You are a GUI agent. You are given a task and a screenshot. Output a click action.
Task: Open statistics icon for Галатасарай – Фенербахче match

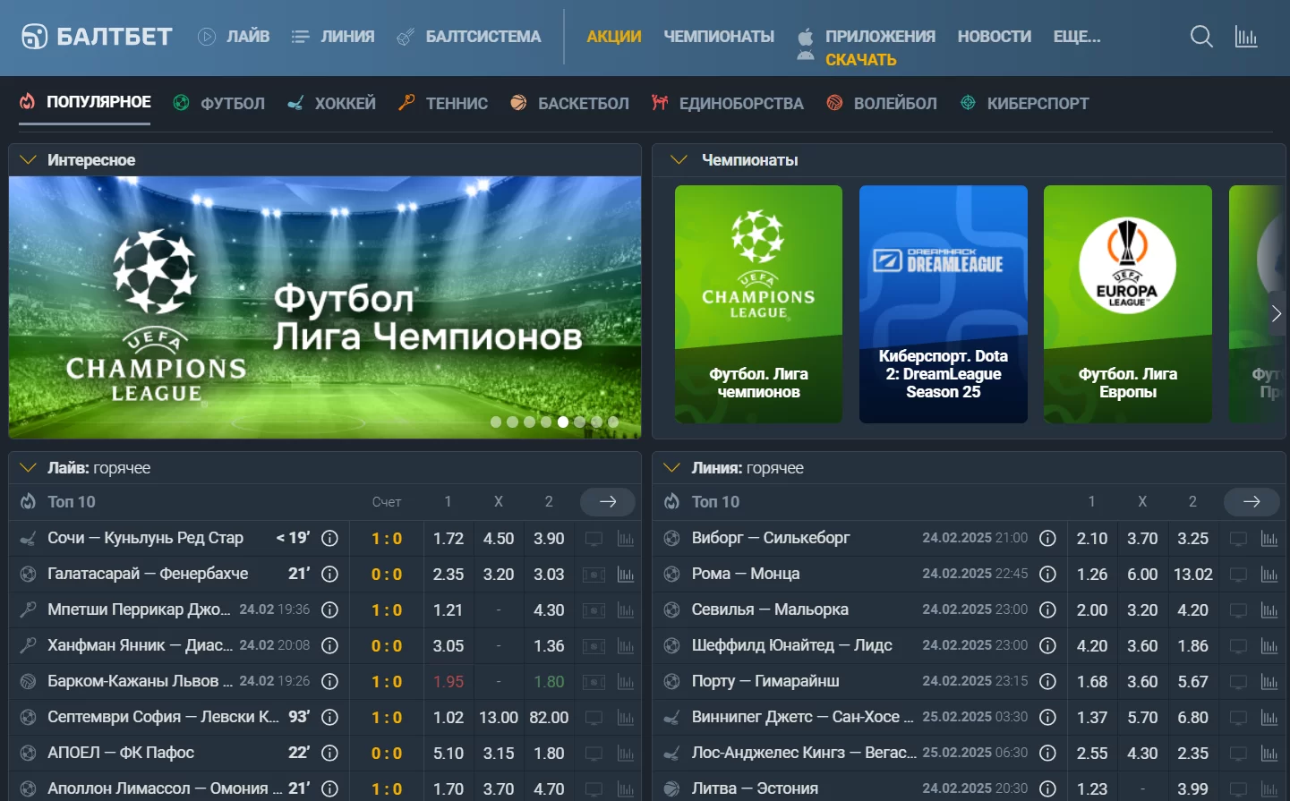626,575
